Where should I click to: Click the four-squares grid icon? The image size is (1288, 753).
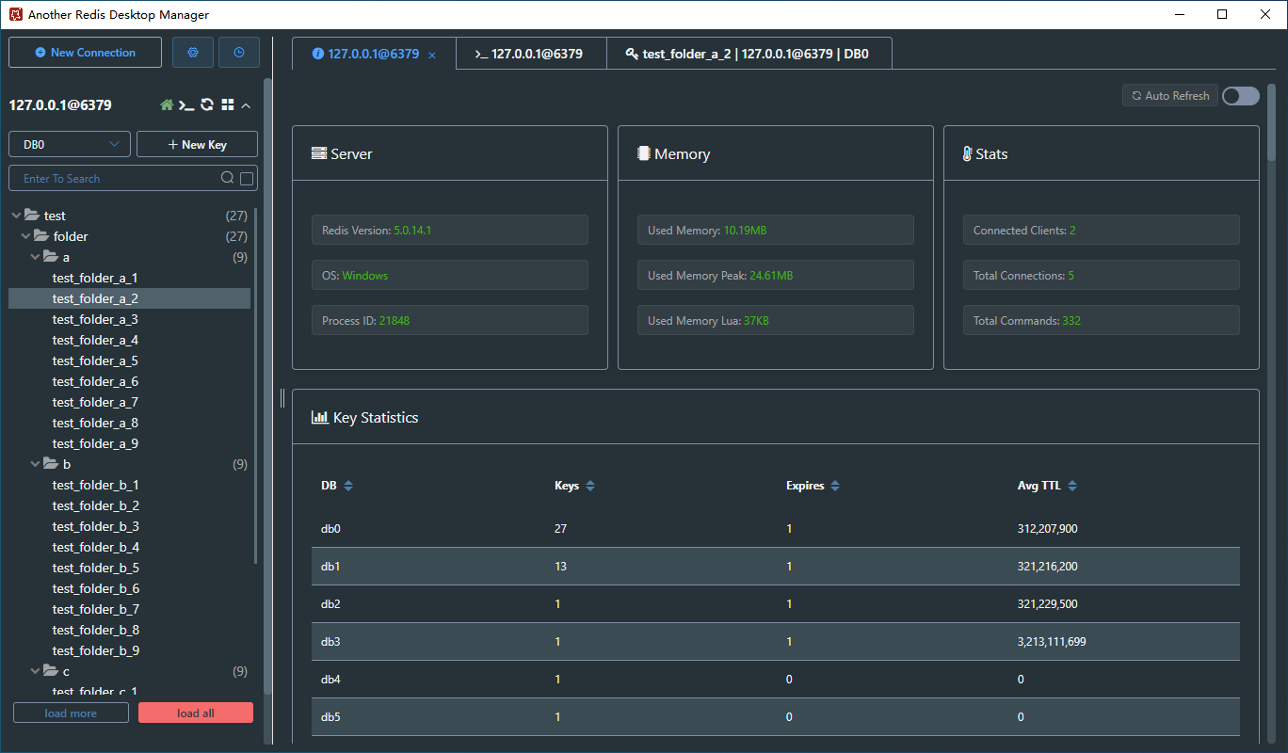[227, 105]
